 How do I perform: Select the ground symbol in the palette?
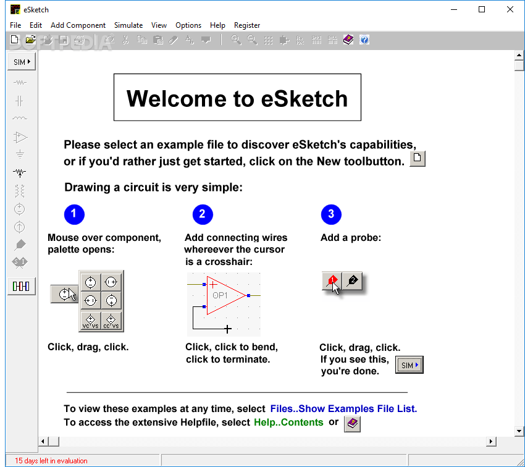(20, 154)
